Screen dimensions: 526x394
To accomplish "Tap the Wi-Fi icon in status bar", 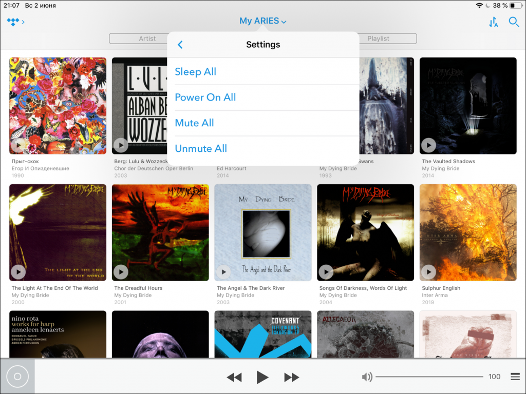I will tap(479, 5).
